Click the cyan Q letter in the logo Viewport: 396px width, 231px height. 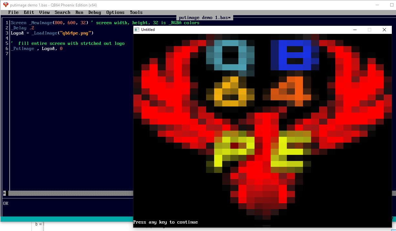(x=231, y=55)
